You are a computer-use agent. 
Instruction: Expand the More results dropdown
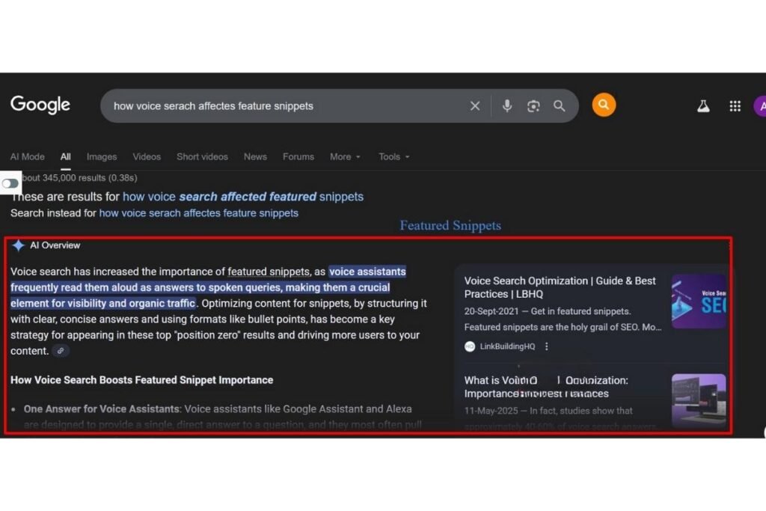tap(345, 156)
